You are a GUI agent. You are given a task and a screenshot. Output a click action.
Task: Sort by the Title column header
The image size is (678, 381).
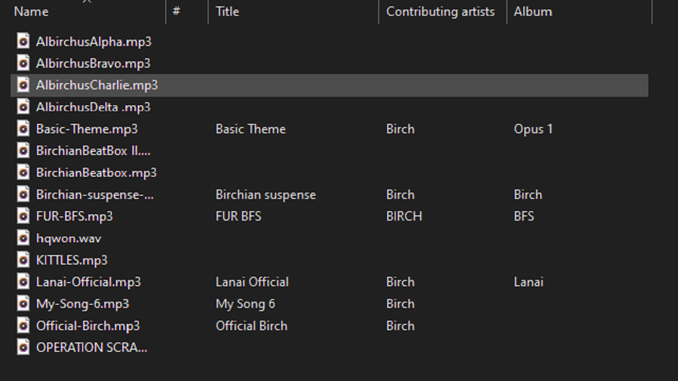227,12
